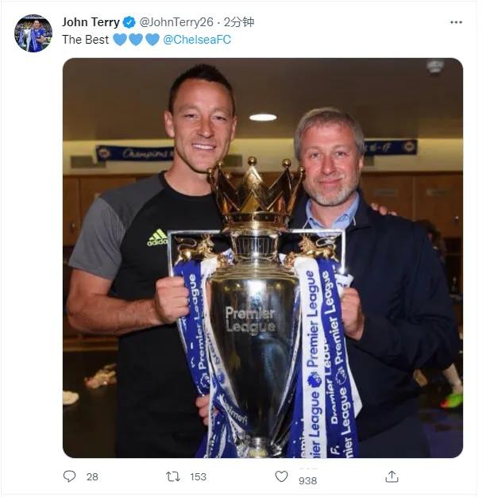
Task: Click the profile avatar picture
Action: pyautogui.click(x=33, y=33)
